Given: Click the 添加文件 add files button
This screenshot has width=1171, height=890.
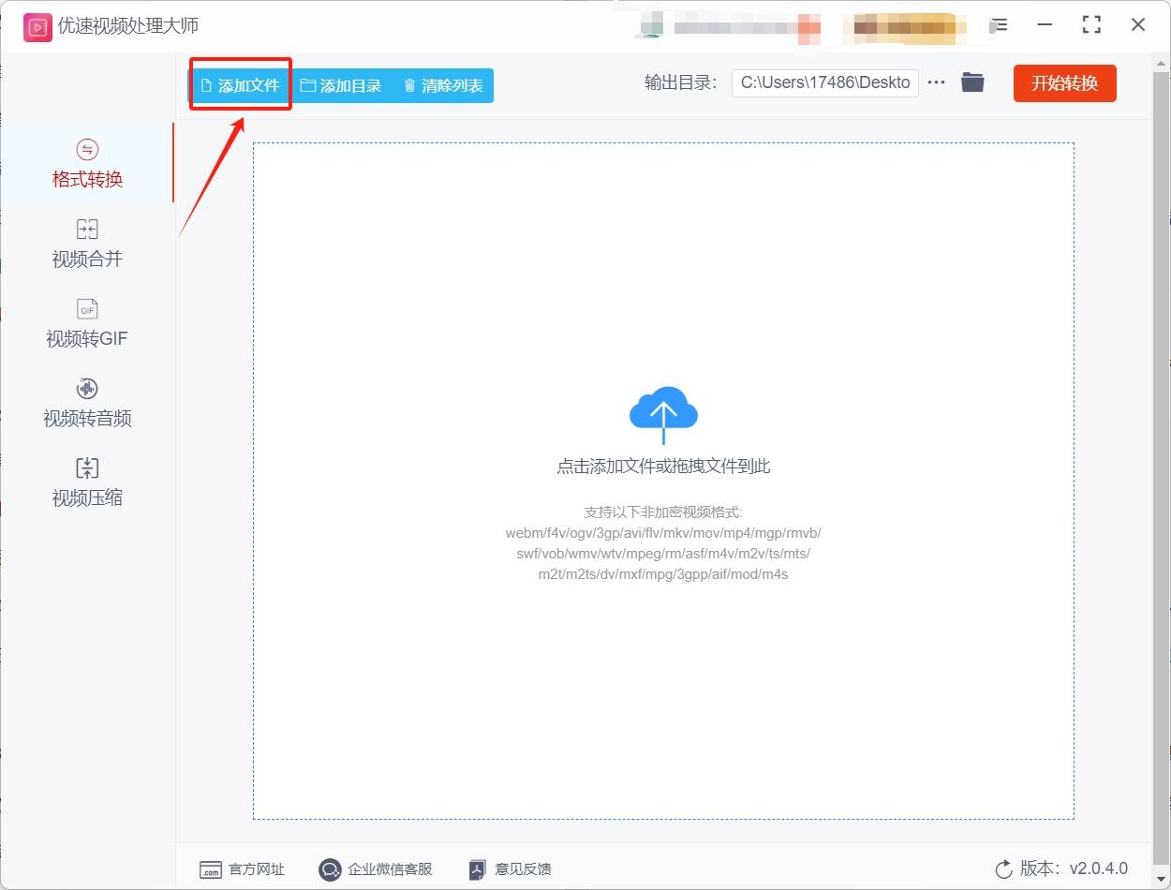Looking at the screenshot, I should click(x=240, y=84).
